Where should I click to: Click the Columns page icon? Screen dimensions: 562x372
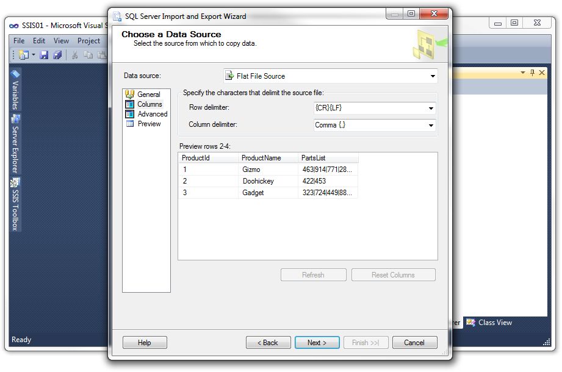[x=129, y=104]
